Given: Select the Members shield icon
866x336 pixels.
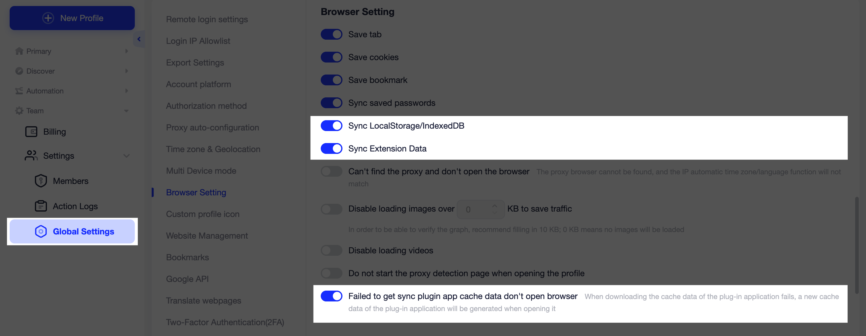Looking at the screenshot, I should point(41,181).
